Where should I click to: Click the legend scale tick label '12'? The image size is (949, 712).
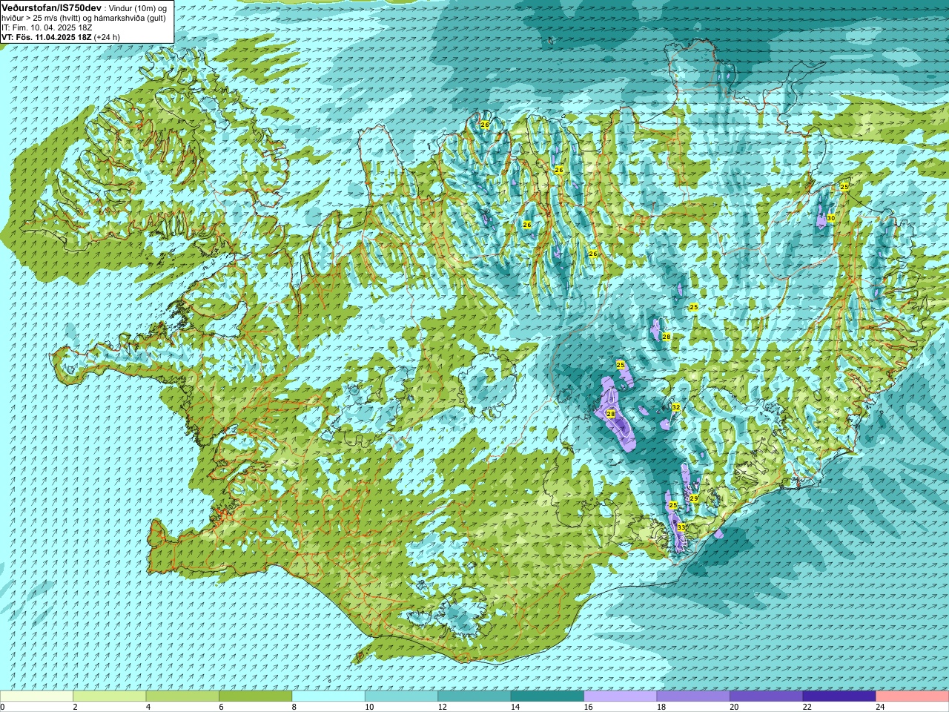(x=442, y=707)
